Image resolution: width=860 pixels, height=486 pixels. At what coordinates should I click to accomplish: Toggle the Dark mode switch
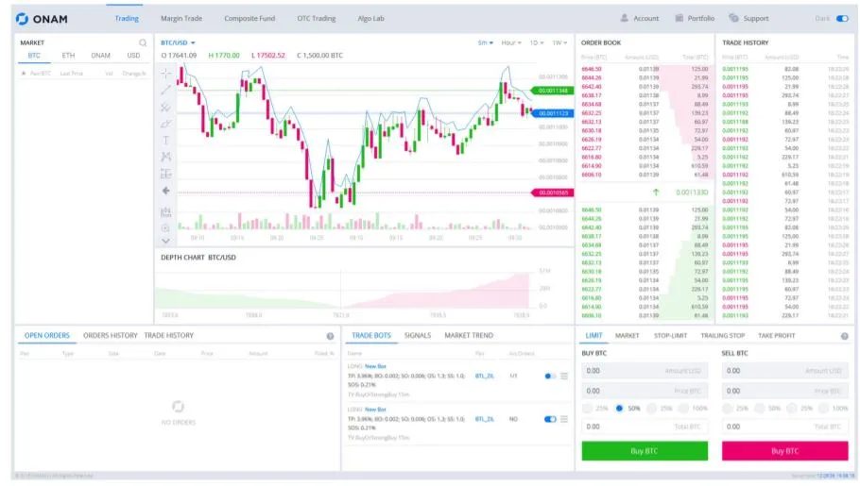(x=842, y=19)
